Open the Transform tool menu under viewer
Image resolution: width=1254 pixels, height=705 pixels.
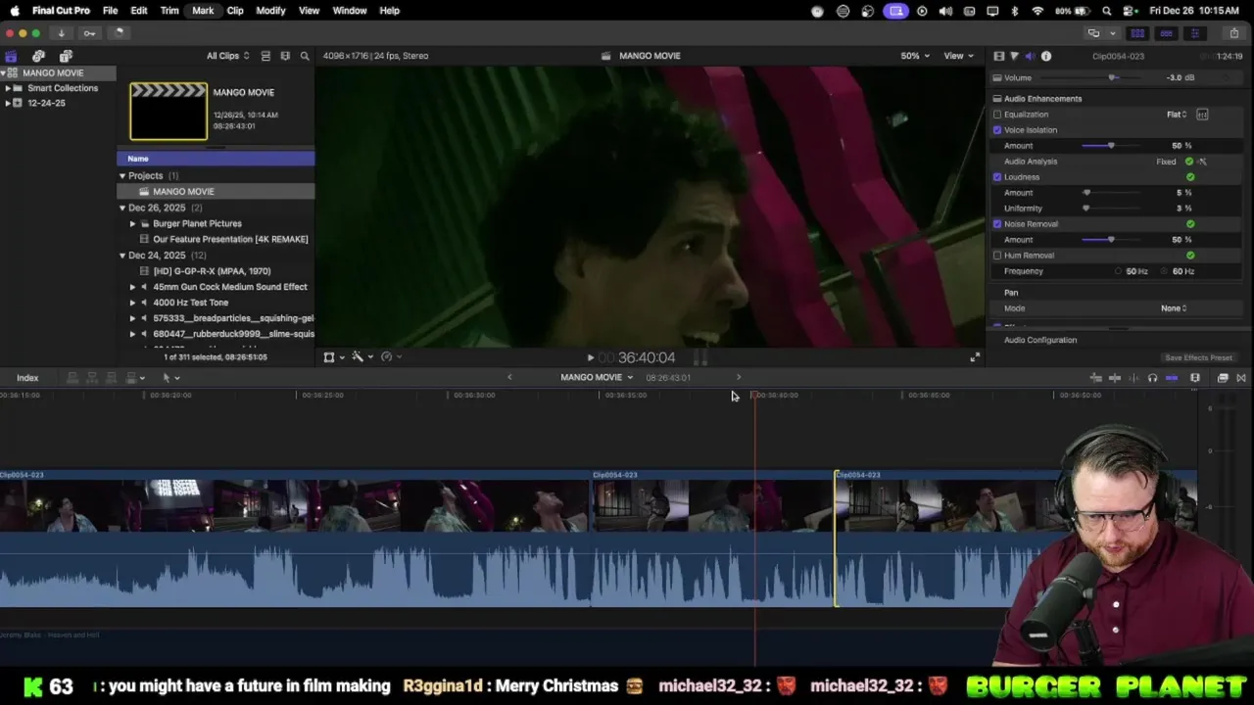[x=334, y=357]
